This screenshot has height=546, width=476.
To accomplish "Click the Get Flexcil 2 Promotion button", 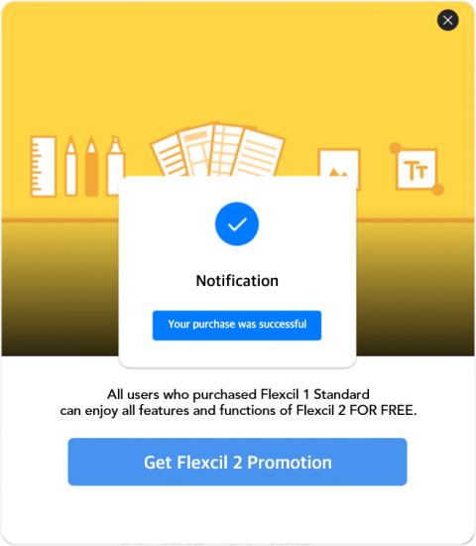I will [x=237, y=462].
